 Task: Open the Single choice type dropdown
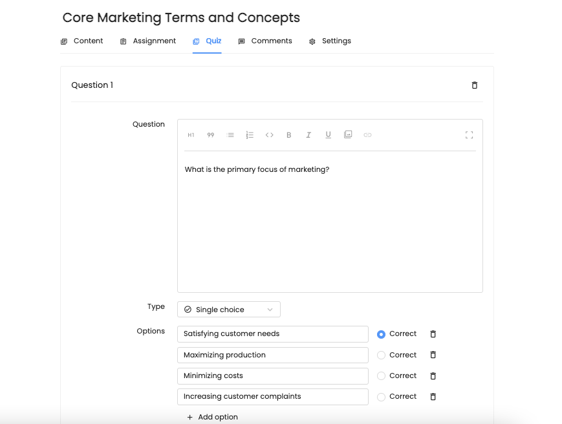(x=229, y=310)
